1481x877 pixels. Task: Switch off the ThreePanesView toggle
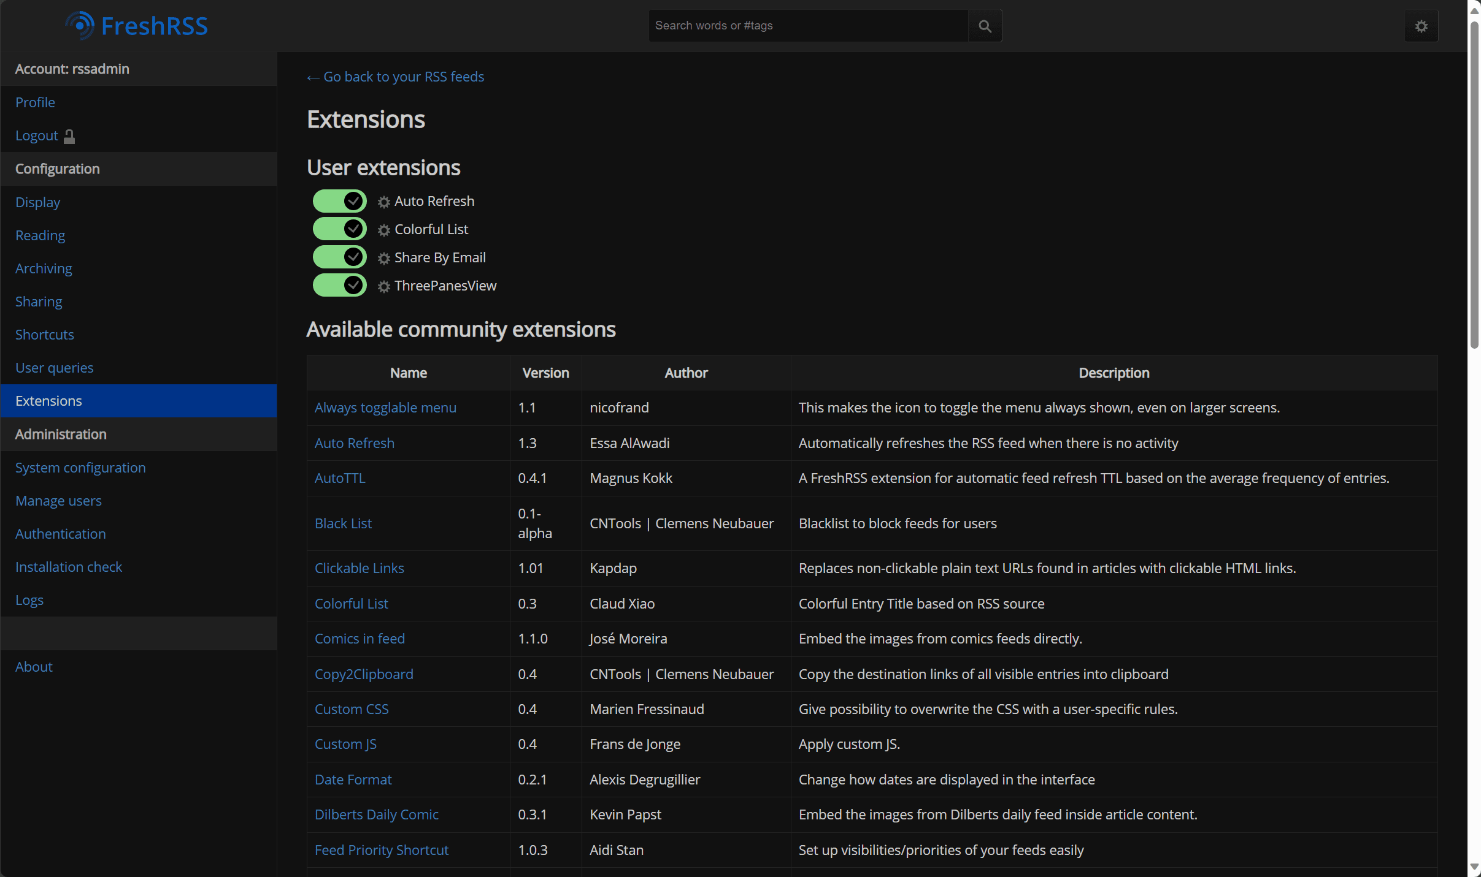click(x=339, y=285)
